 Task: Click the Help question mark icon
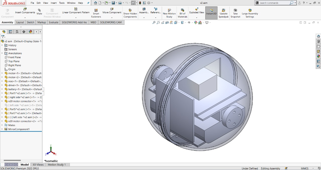click(x=304, y=3)
